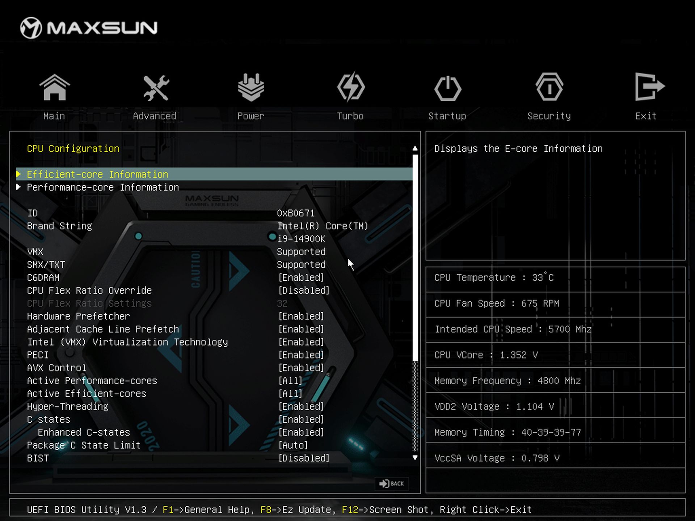Click the help text about E-core Information
The image size is (695, 521).
coord(518,149)
